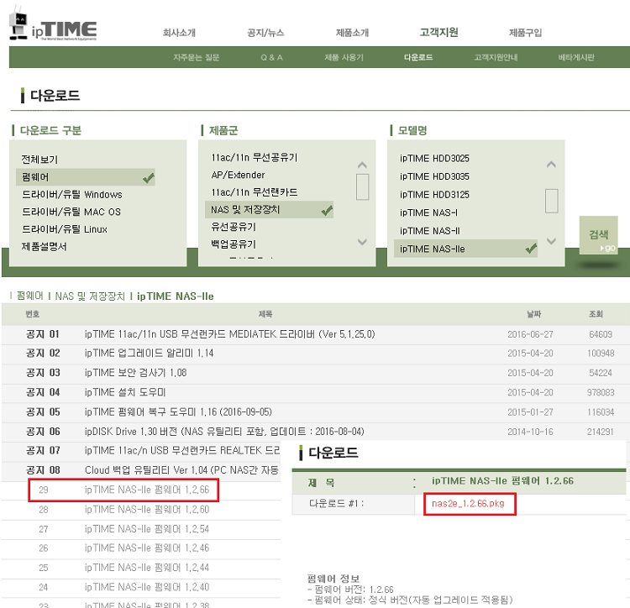Select 전체보기 download category
Viewport: 630px width, 608px height.
click(x=39, y=160)
